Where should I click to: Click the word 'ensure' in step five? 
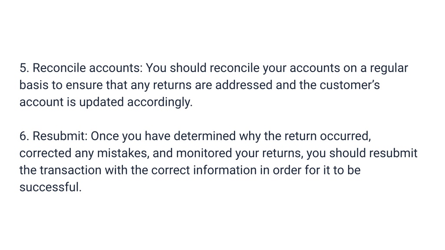(x=84, y=85)
